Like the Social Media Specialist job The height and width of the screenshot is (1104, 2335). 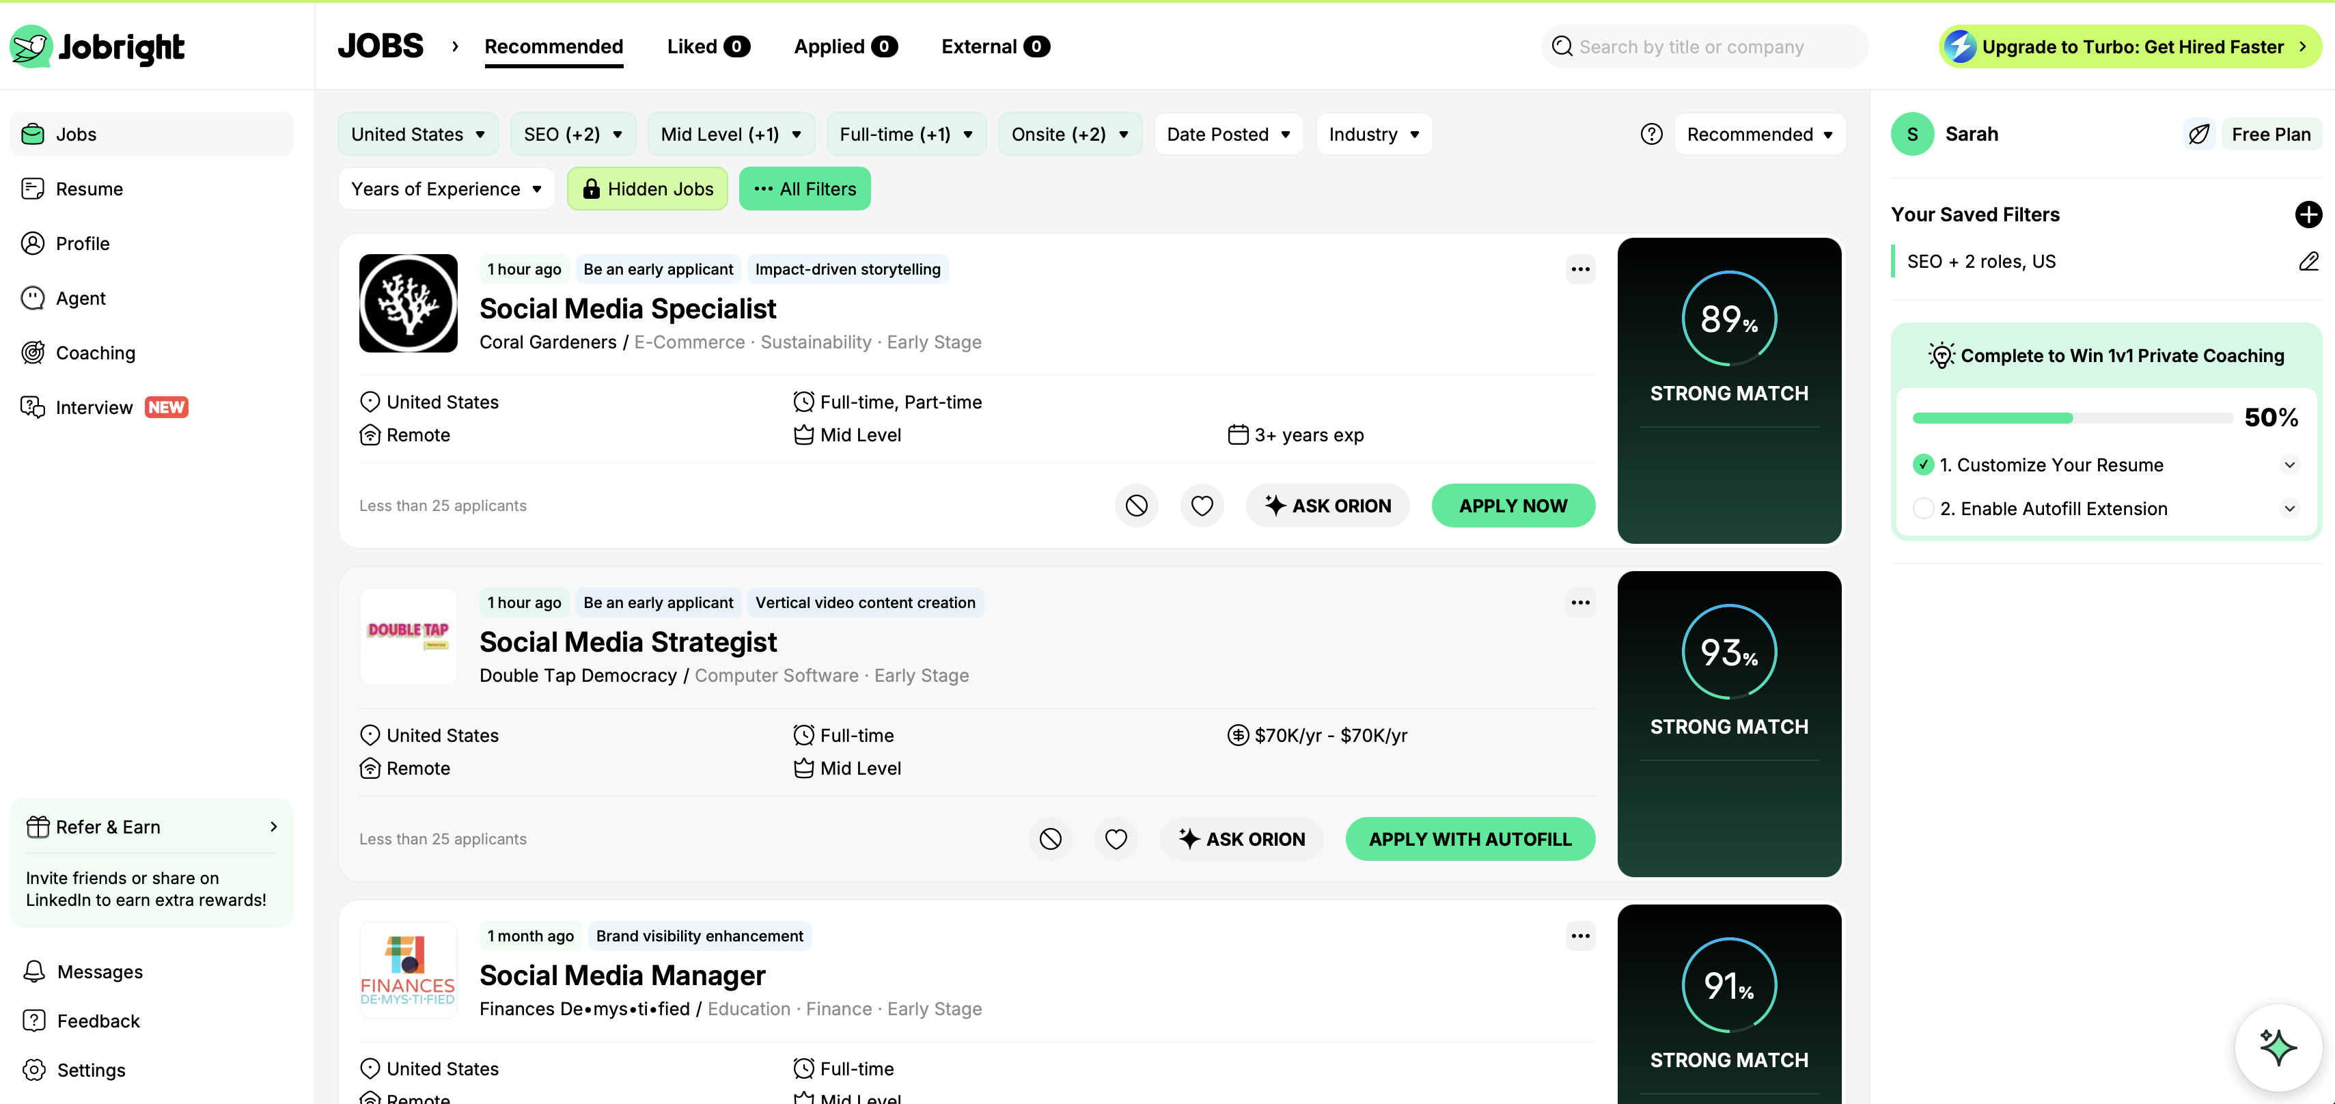tap(1202, 506)
